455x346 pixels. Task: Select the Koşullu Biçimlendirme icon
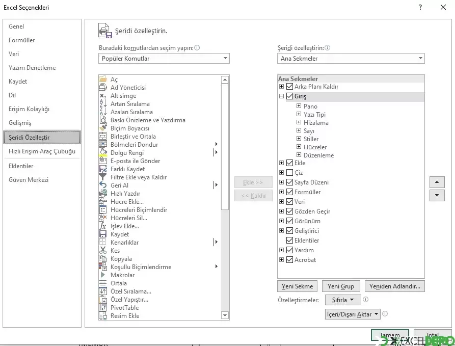tap(103, 267)
